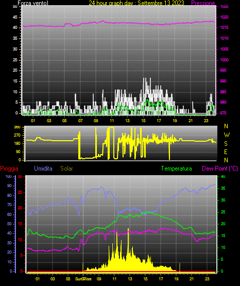The width and height of the screenshot is (240, 286).
Task: Click the '270' wind-direction axis value
Action: click(x=17, y=136)
